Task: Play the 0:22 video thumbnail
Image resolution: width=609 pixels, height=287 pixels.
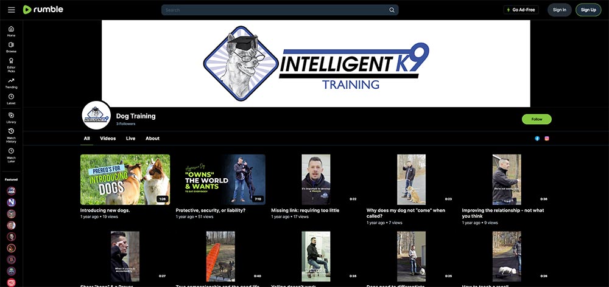Action: click(x=315, y=179)
